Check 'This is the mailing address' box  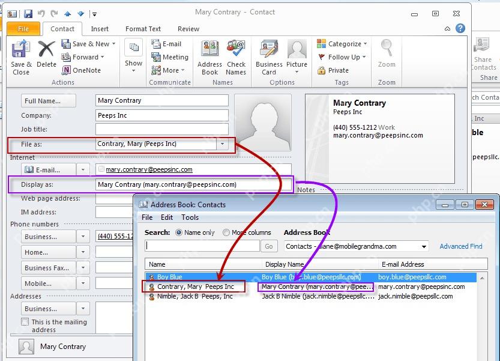(x=25, y=322)
